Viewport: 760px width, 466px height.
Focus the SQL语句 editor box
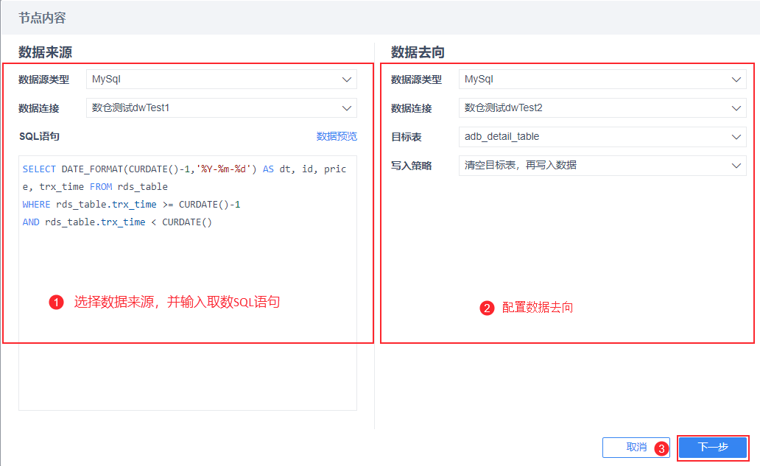tap(188, 283)
